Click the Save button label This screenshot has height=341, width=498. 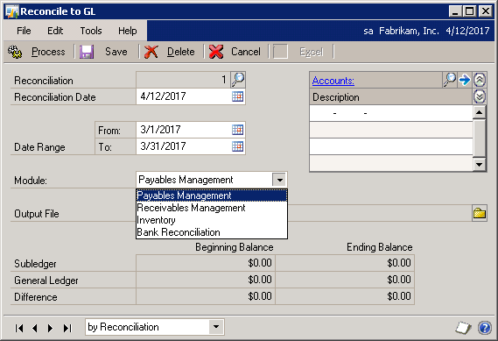116,52
